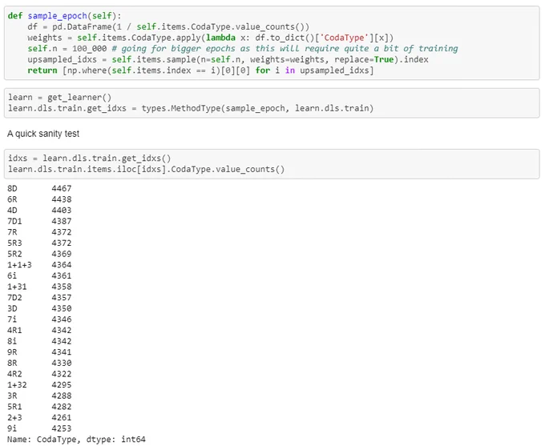545x446 pixels.
Task: Click the sample_epoch function definition cell
Action: [x=272, y=43]
